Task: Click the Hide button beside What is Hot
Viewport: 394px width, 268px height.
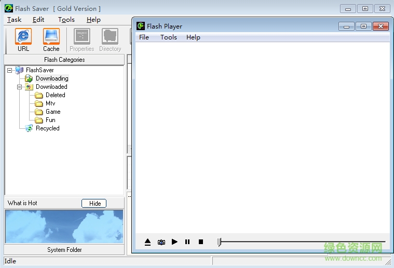Action: [x=94, y=204]
